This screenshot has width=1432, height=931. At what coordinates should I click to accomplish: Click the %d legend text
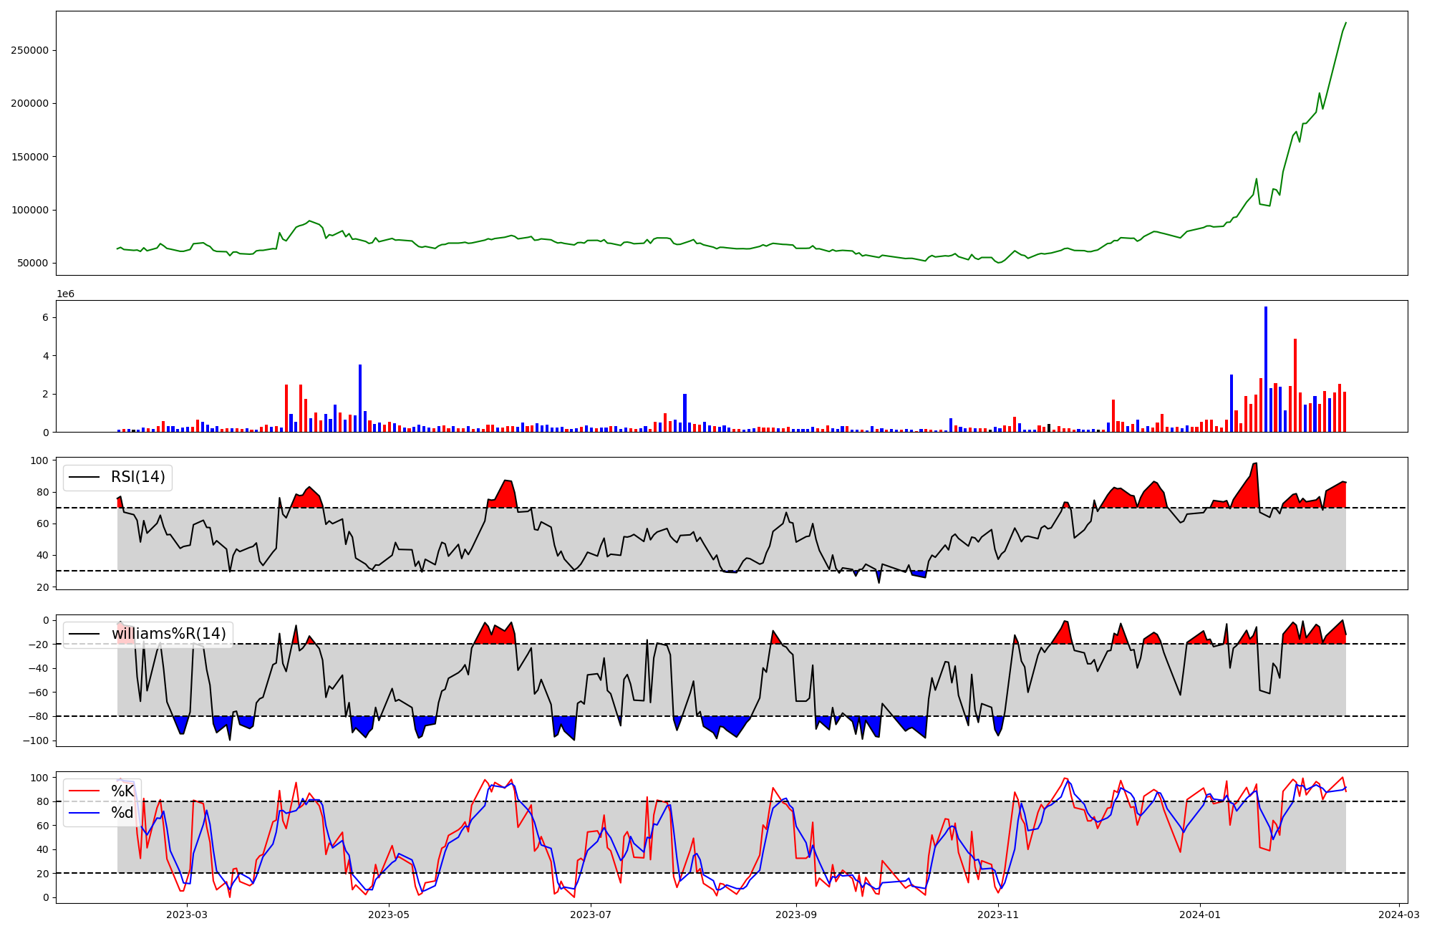click(122, 814)
